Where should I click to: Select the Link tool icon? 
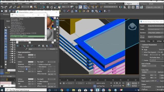pos(11,7)
